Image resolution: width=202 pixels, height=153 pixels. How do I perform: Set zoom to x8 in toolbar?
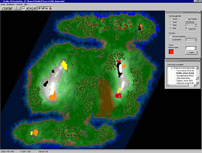(34, 8)
